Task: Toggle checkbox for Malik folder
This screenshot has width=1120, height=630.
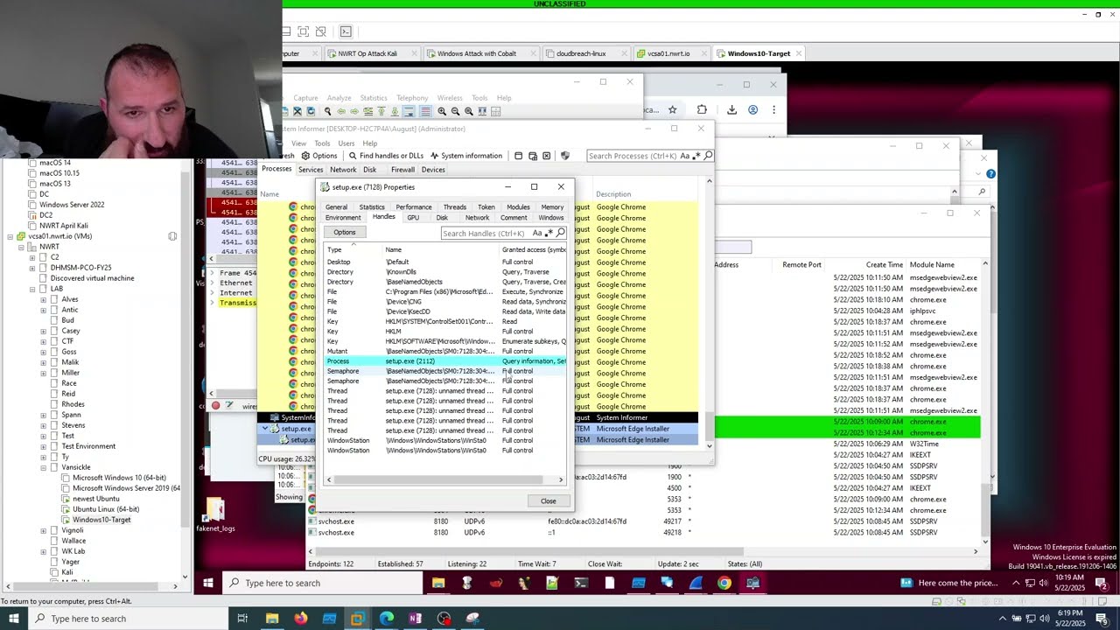Action: coord(54,362)
